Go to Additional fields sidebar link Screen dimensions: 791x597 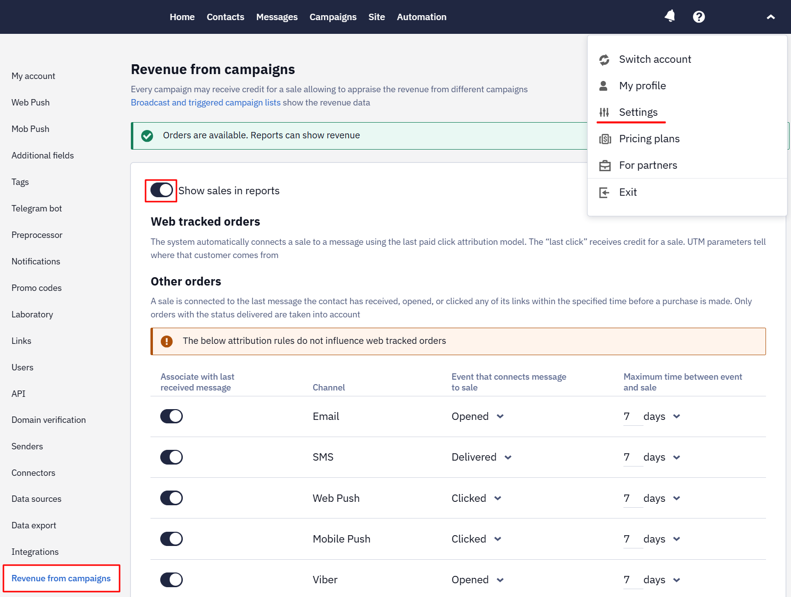coord(43,156)
